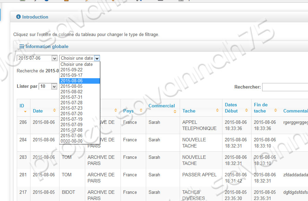Click sort arrows in the Commercial column
This screenshot has width=308, height=201.
(175, 111)
